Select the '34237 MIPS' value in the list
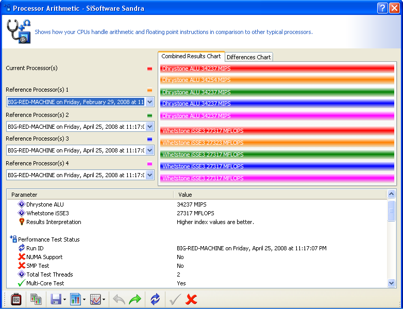Screen dimensions: 403x309 [192, 204]
